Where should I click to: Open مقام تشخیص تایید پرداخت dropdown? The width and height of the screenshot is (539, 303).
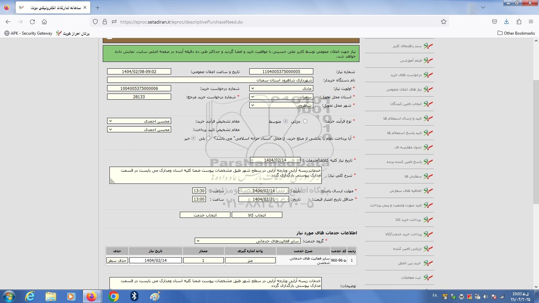tap(139, 130)
